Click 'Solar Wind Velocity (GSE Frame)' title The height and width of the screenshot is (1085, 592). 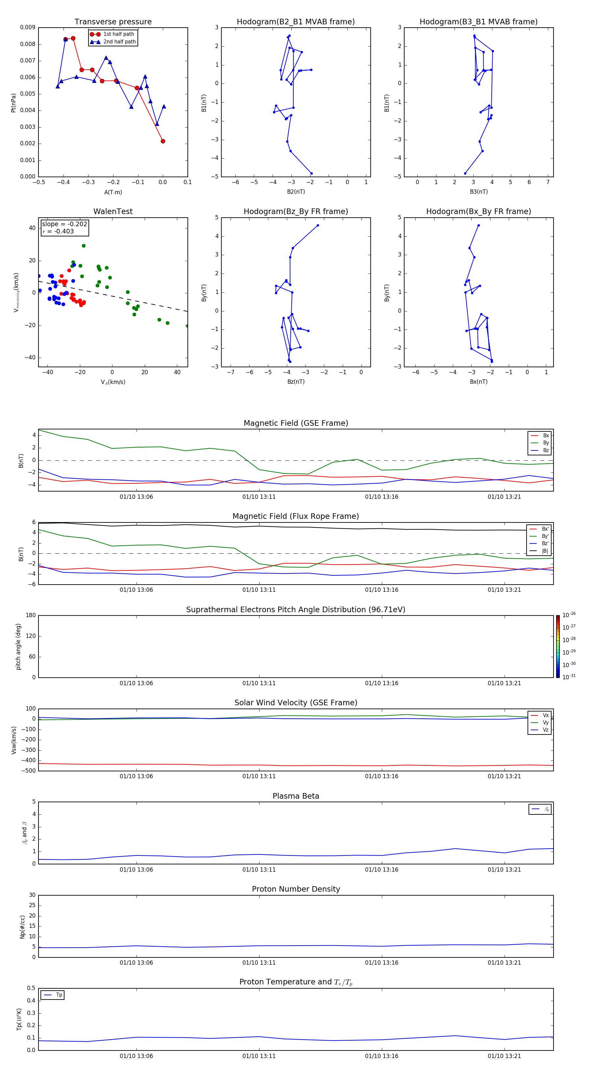coord(296,703)
